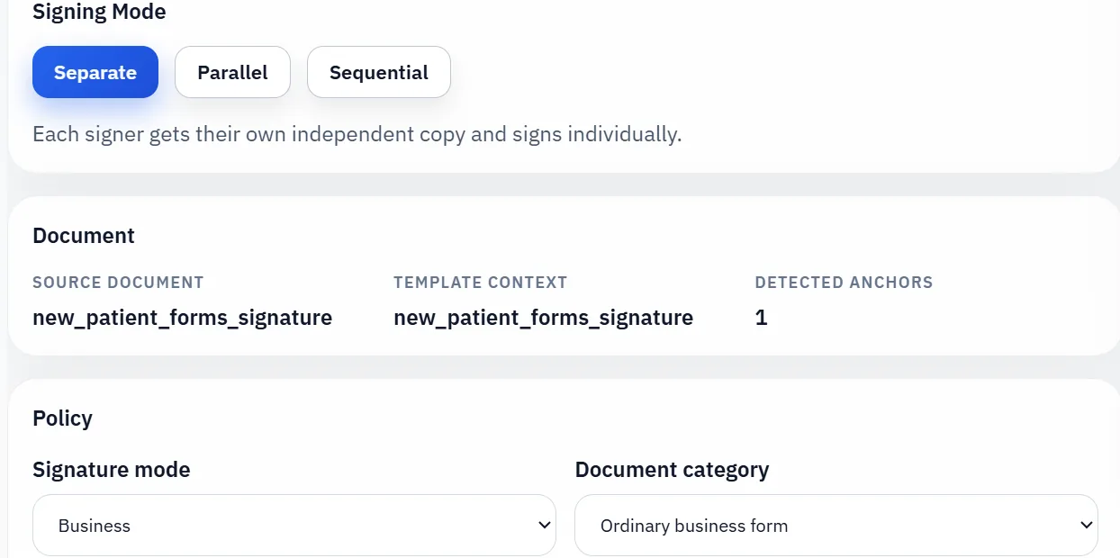Click the SOURCE DOCUMENT label
This screenshot has height=558, width=1120.
coord(118,283)
